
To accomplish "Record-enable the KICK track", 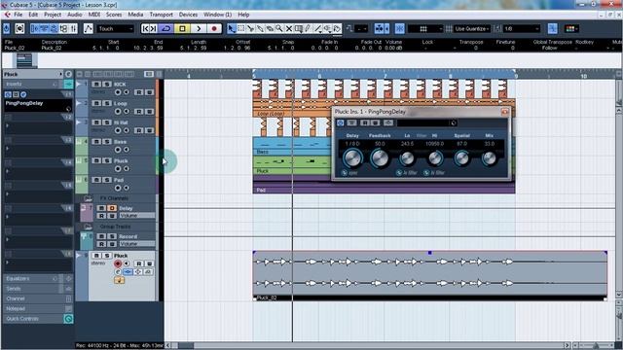I will (x=118, y=92).
